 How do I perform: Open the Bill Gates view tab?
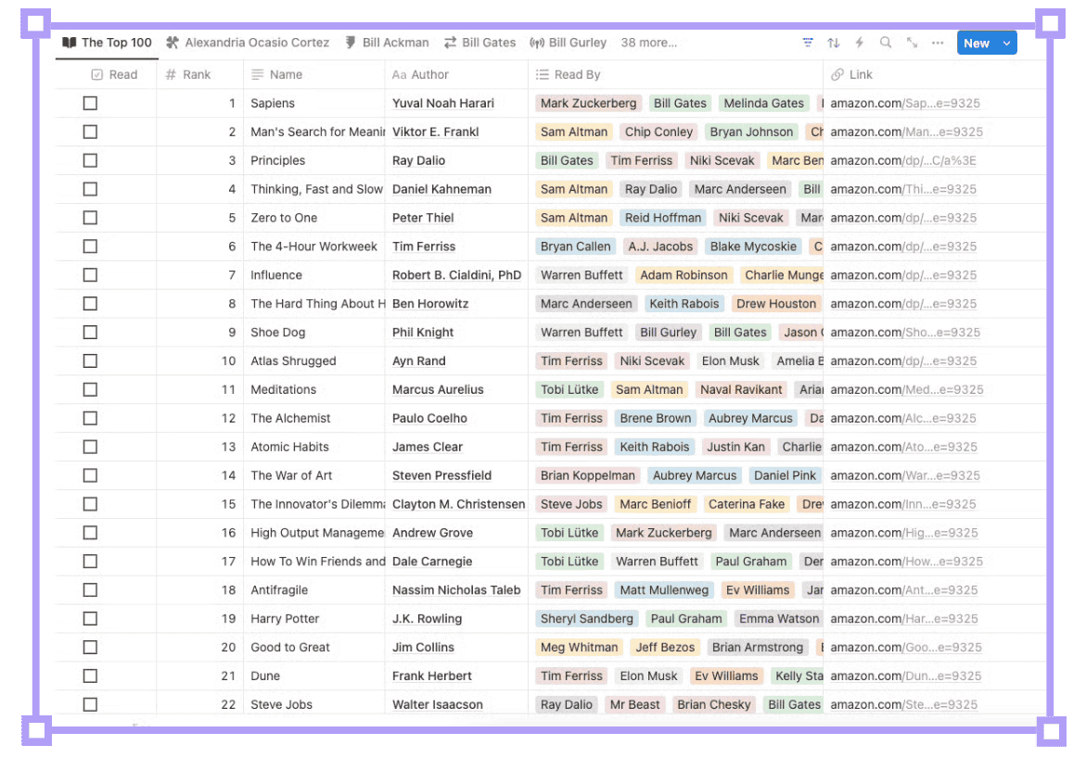480,43
